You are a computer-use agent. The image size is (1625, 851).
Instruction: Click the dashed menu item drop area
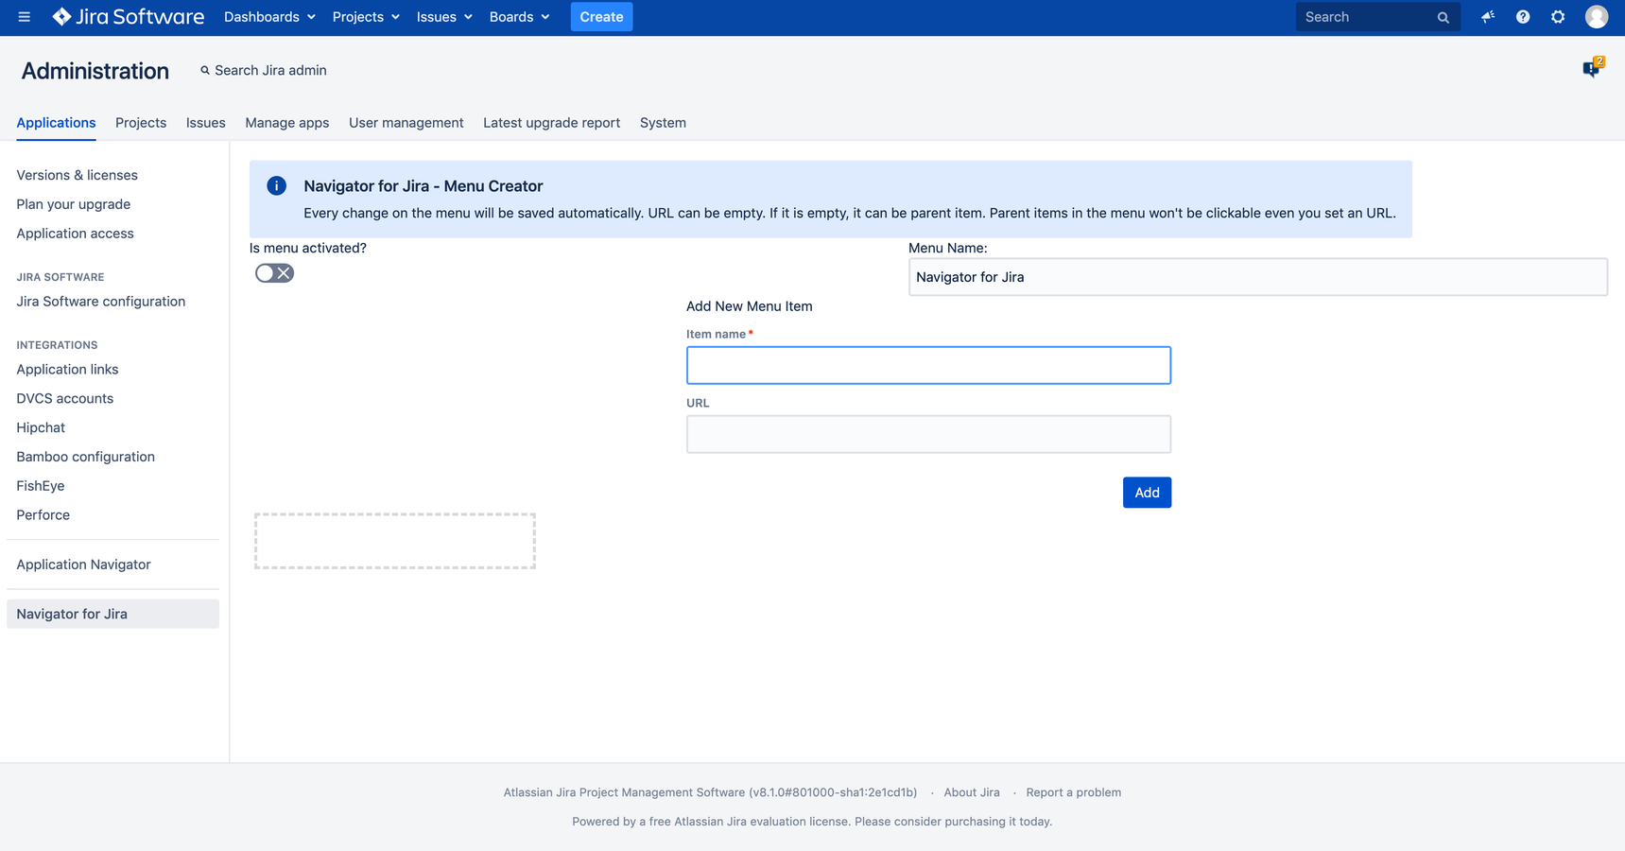pyautogui.click(x=395, y=541)
